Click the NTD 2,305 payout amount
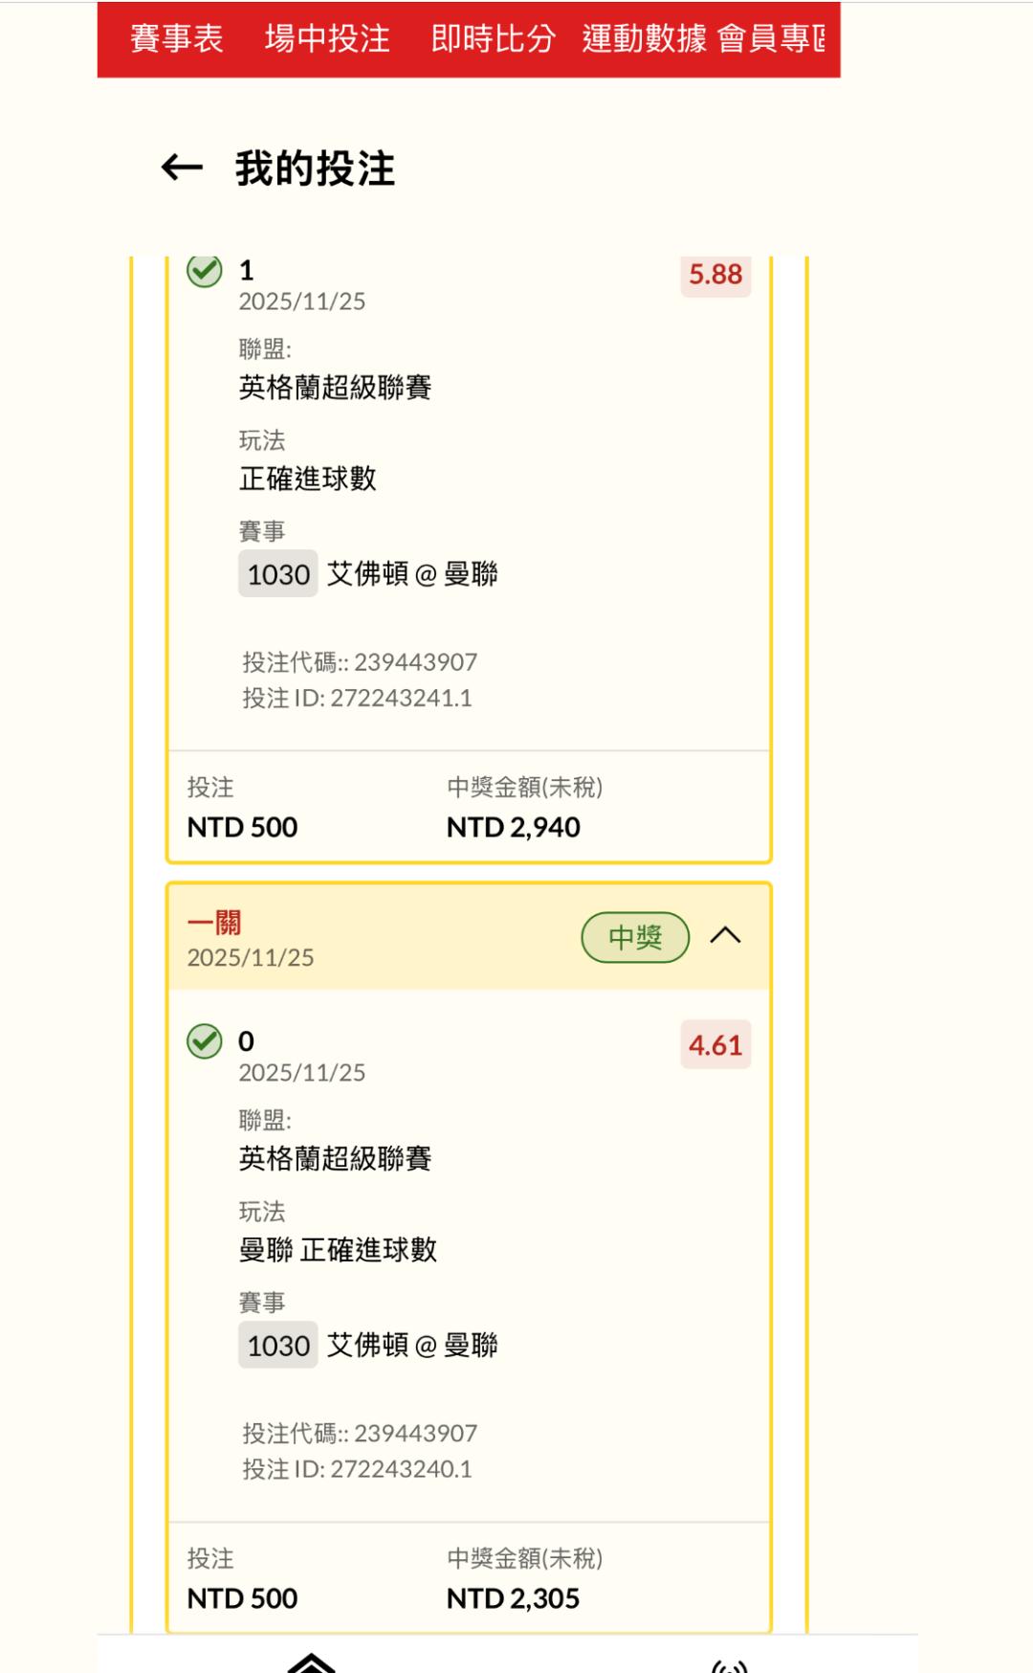The width and height of the screenshot is (1033, 1673). coord(513,1598)
